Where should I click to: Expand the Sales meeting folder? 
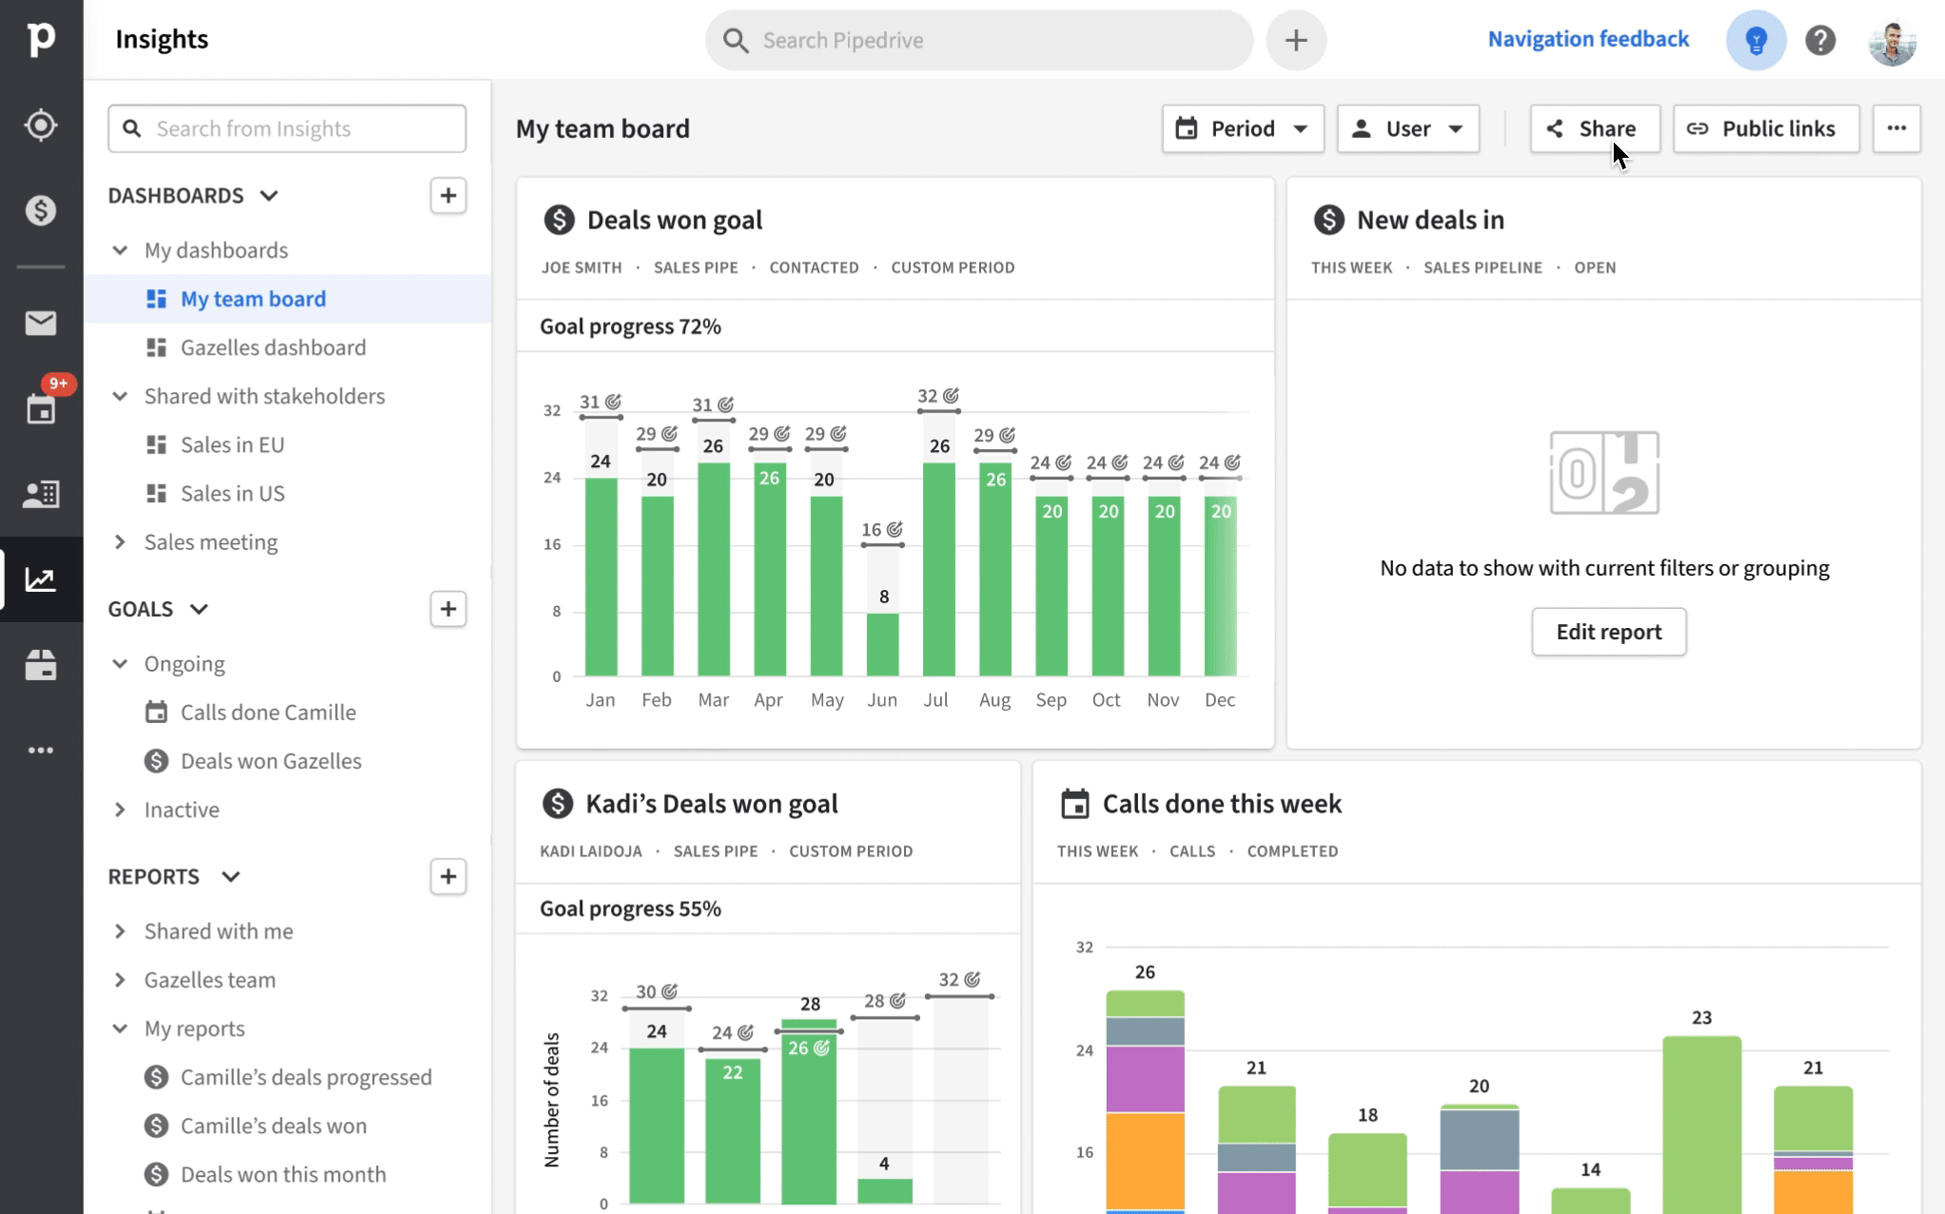point(120,542)
